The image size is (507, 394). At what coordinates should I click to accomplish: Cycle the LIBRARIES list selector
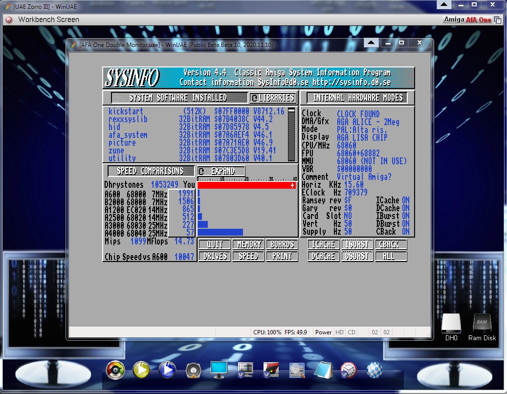click(x=273, y=98)
